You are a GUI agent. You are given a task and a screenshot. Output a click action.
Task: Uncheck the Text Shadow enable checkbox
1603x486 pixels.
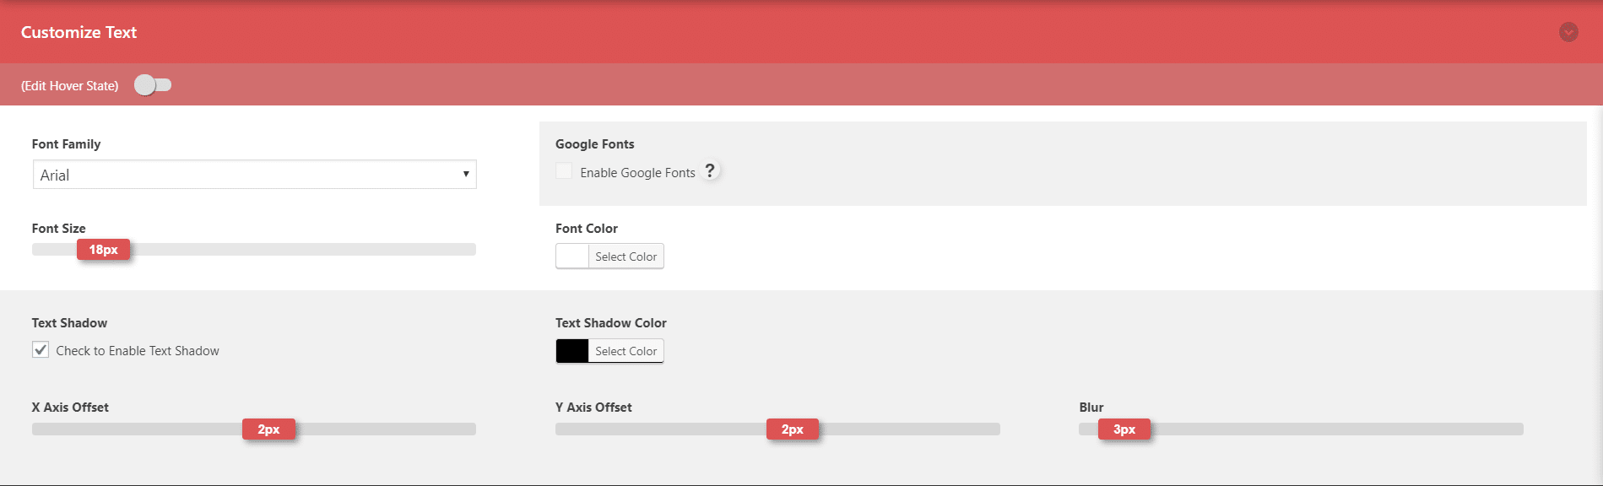tap(41, 349)
